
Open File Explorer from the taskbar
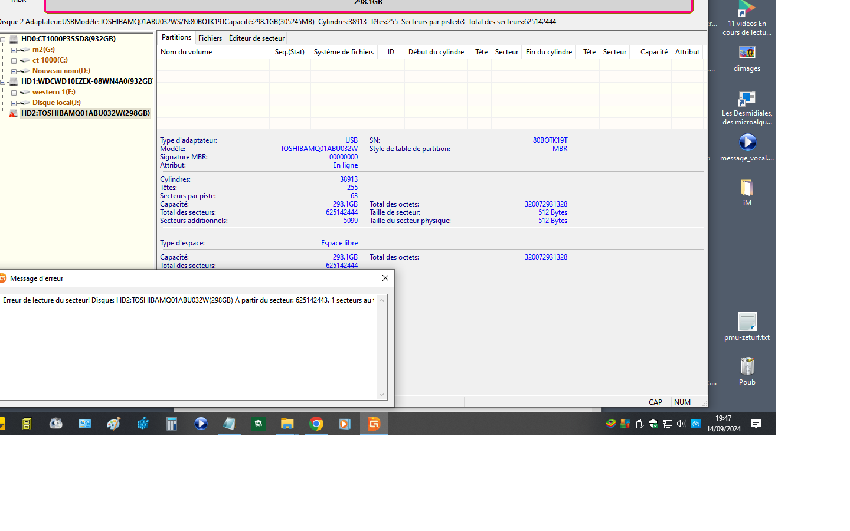click(x=287, y=424)
